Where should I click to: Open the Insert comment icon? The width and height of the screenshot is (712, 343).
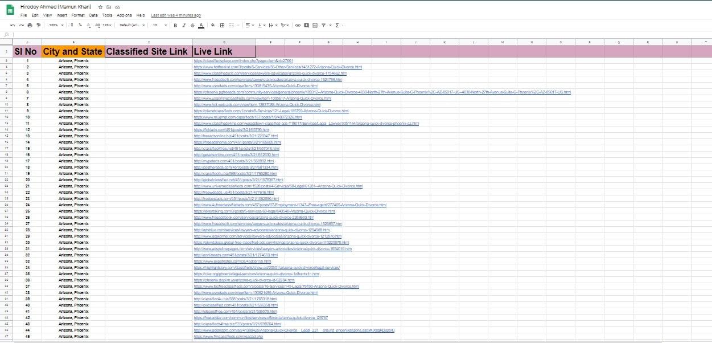306,25
